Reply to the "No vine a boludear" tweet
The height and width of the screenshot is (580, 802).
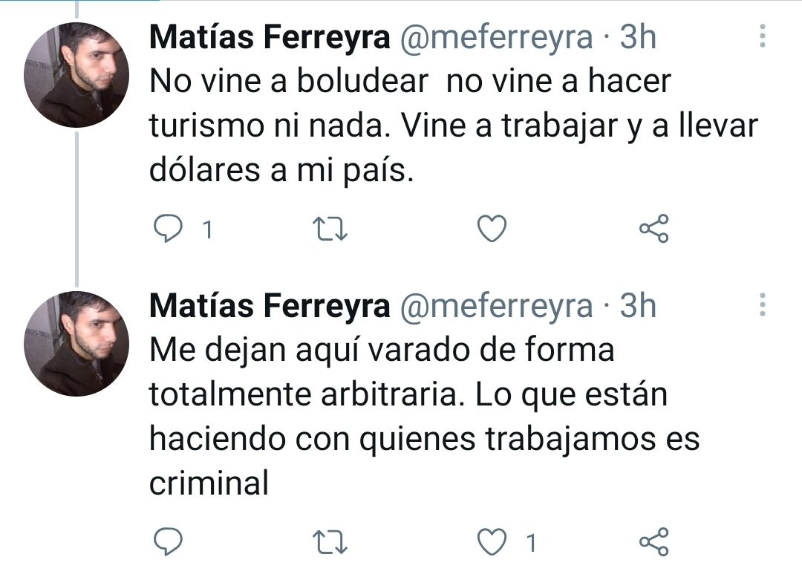(167, 229)
